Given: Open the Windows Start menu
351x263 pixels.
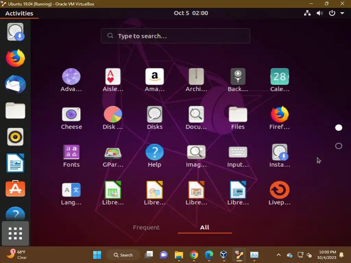Looking at the screenshot, I should pos(97,255).
